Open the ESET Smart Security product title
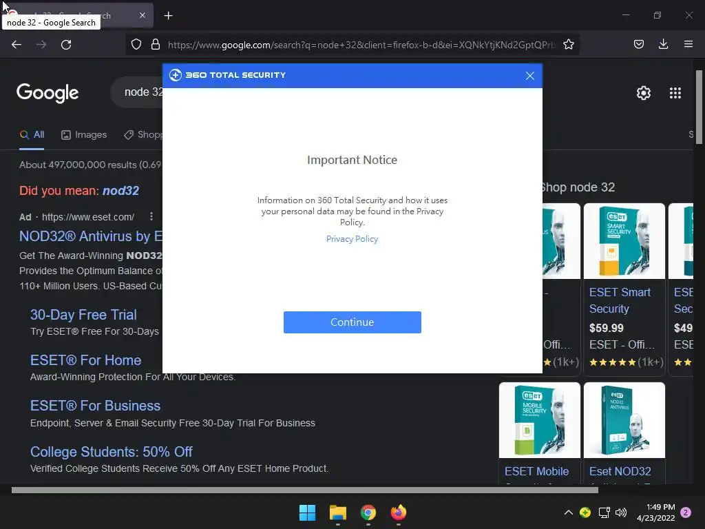The height and width of the screenshot is (529, 705). pyautogui.click(x=620, y=300)
